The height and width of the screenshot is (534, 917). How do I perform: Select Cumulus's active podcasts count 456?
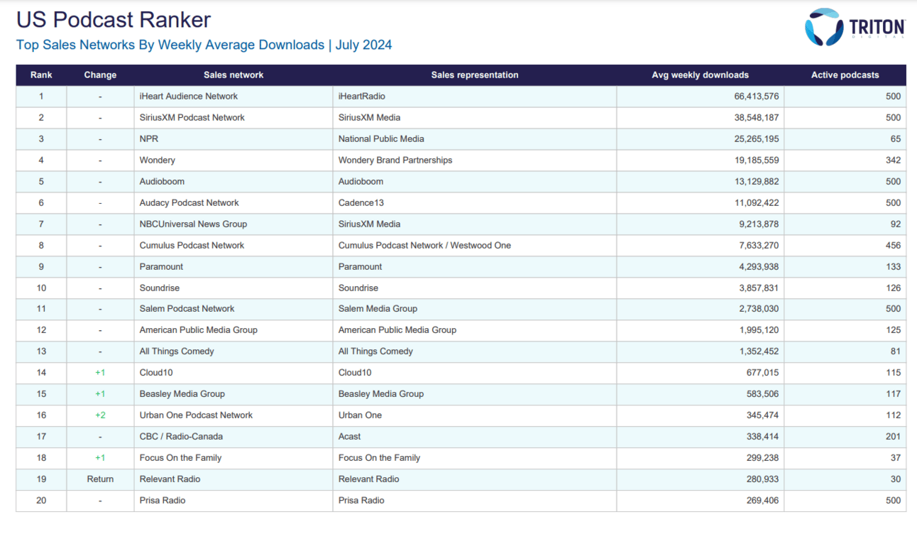click(x=894, y=246)
